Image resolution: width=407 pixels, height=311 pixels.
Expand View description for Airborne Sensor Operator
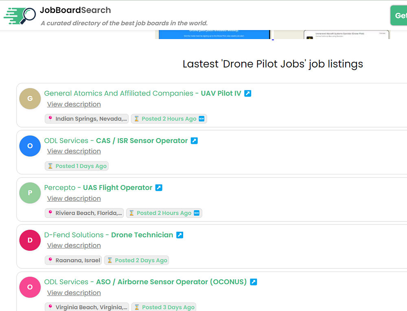74,293
